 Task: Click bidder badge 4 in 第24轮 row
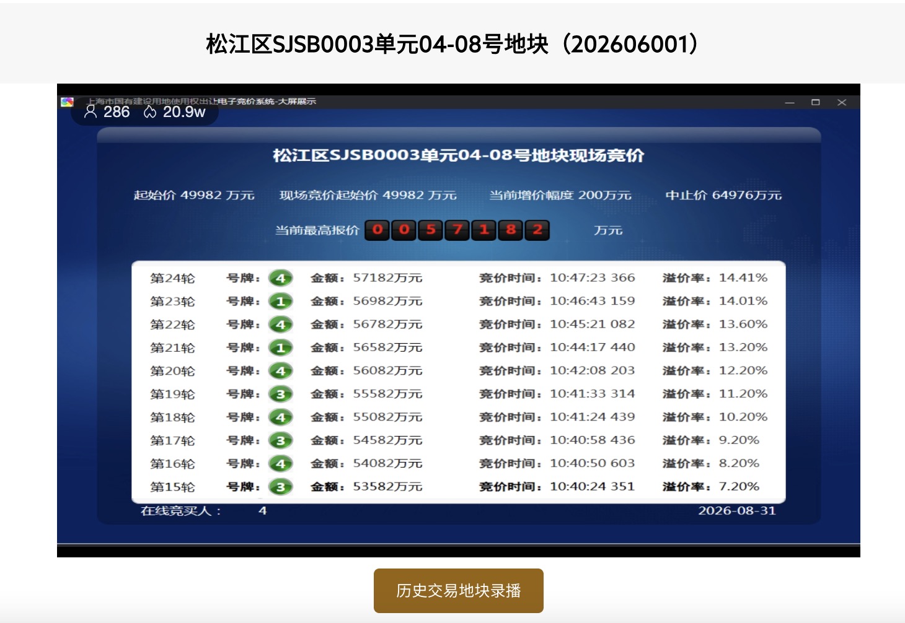[280, 278]
